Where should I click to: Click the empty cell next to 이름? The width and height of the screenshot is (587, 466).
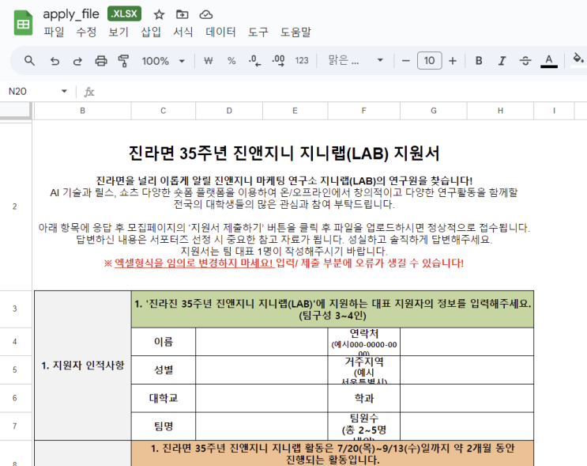(262, 342)
